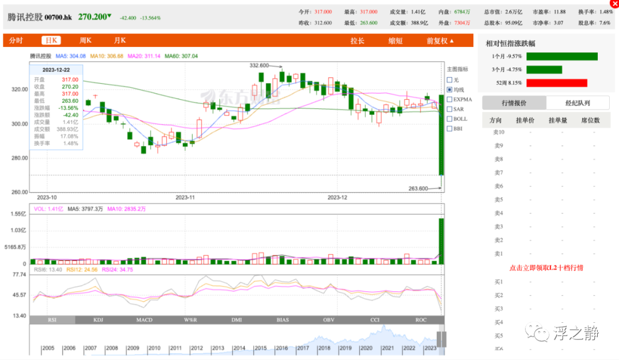This screenshot has height=360, width=619.
Task: Enable the EXPMA indicator checkbox
Action: click(x=449, y=100)
